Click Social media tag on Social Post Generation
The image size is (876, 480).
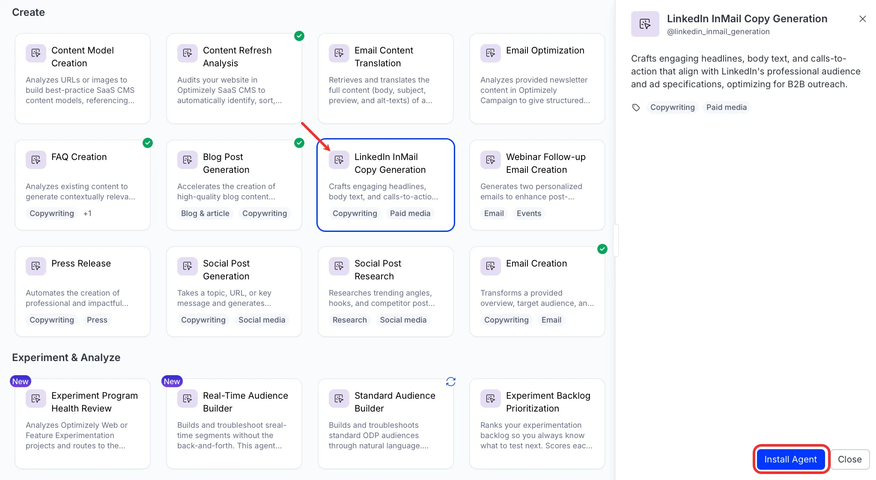coord(262,320)
